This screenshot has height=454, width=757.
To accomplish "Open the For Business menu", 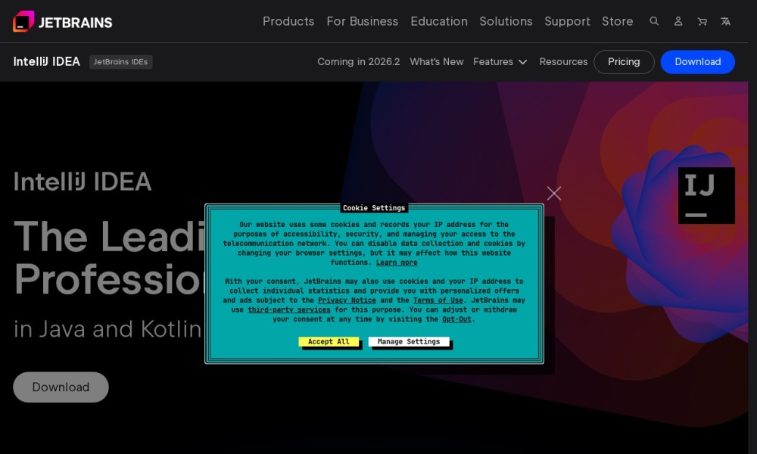I will click(x=362, y=21).
